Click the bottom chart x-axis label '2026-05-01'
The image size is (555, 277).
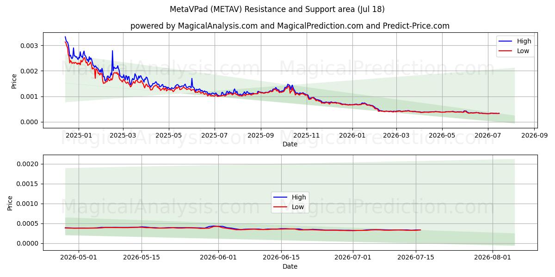pos(79,258)
